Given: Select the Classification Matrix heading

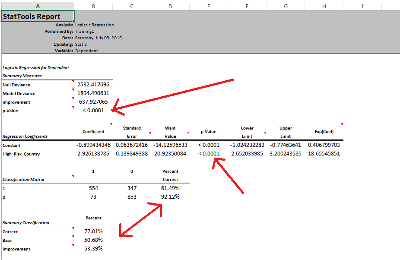Looking at the screenshot, I should point(23,180).
